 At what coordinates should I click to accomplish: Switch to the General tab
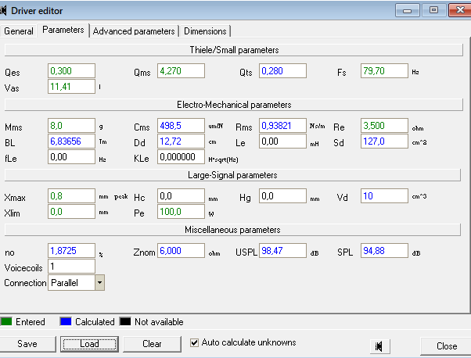click(19, 31)
